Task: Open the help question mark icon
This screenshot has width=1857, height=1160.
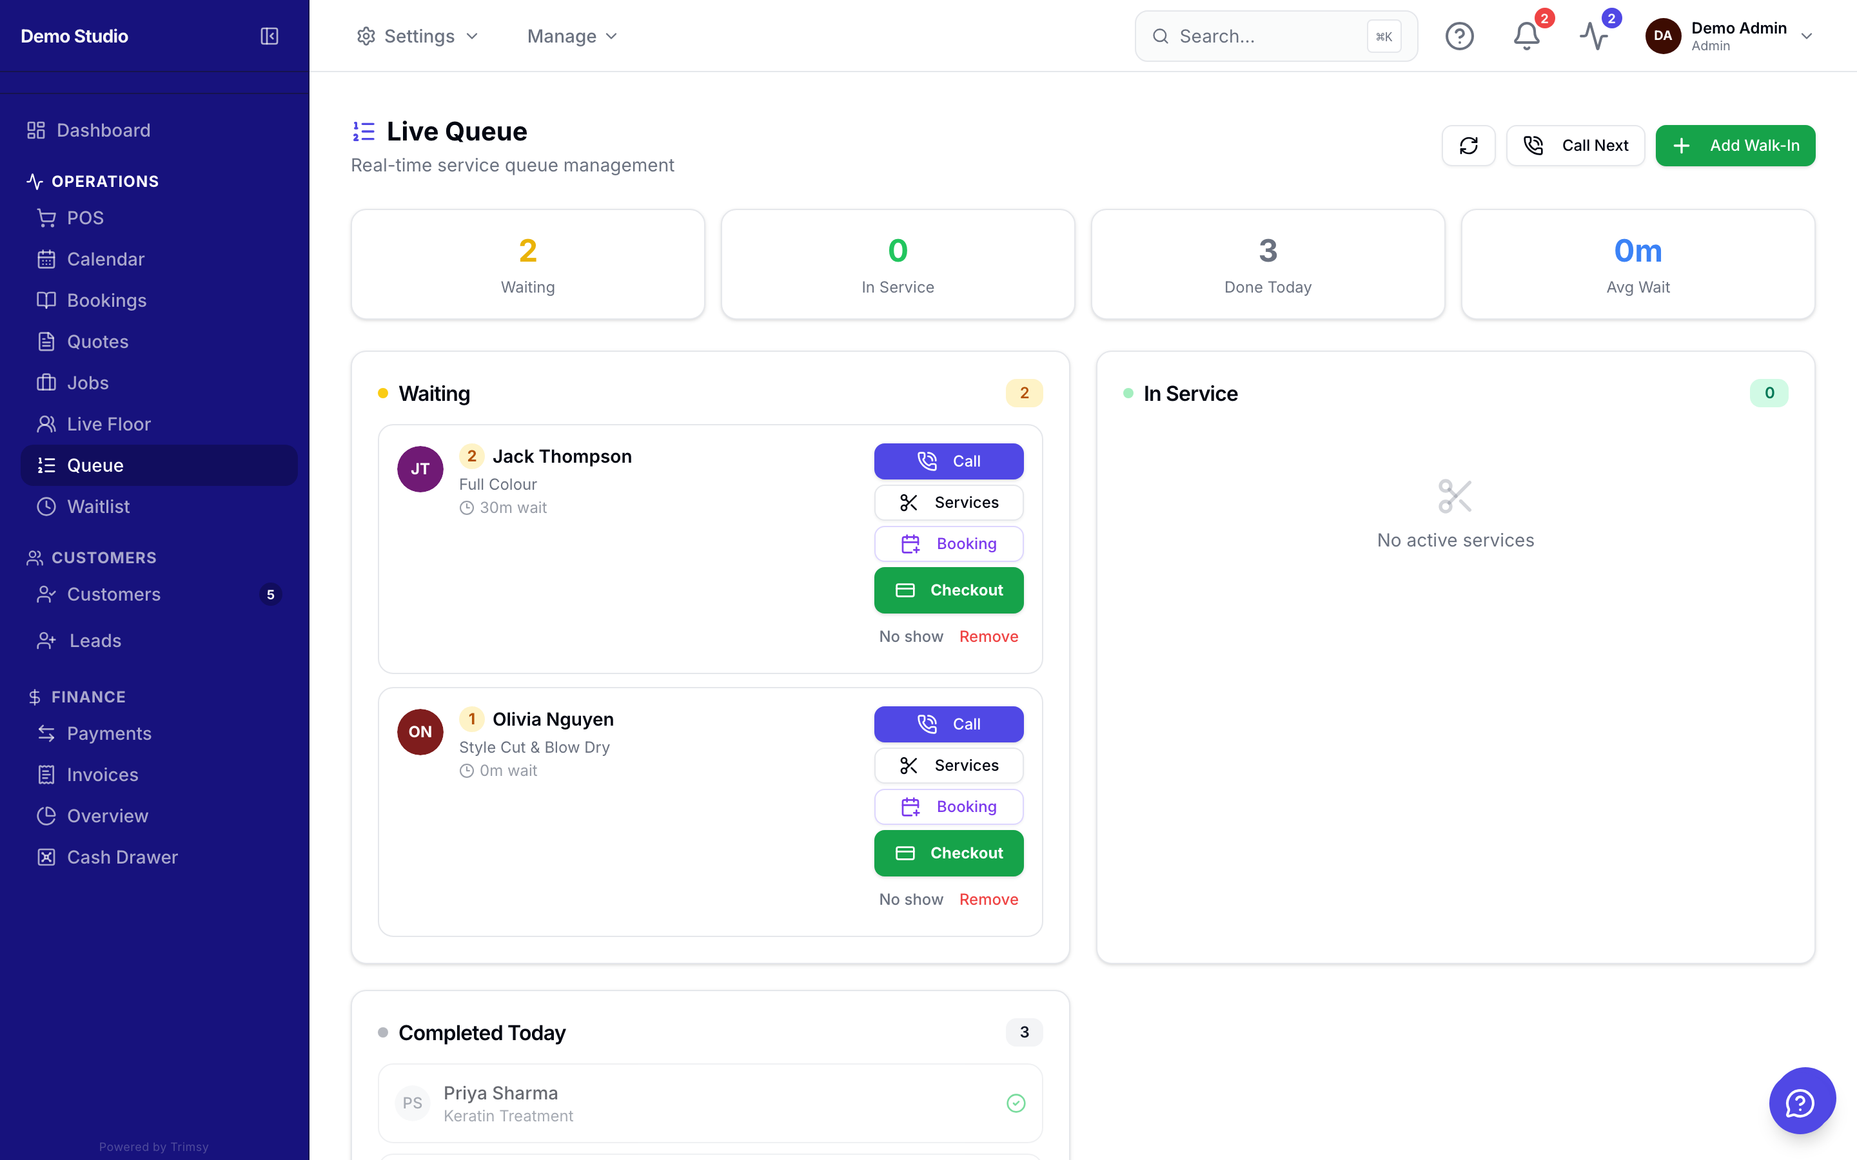Action: [x=1459, y=36]
